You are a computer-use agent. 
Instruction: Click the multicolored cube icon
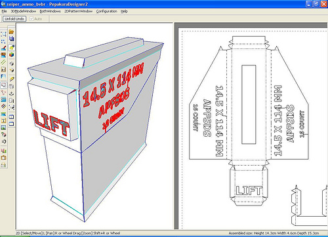tap(11, 54)
